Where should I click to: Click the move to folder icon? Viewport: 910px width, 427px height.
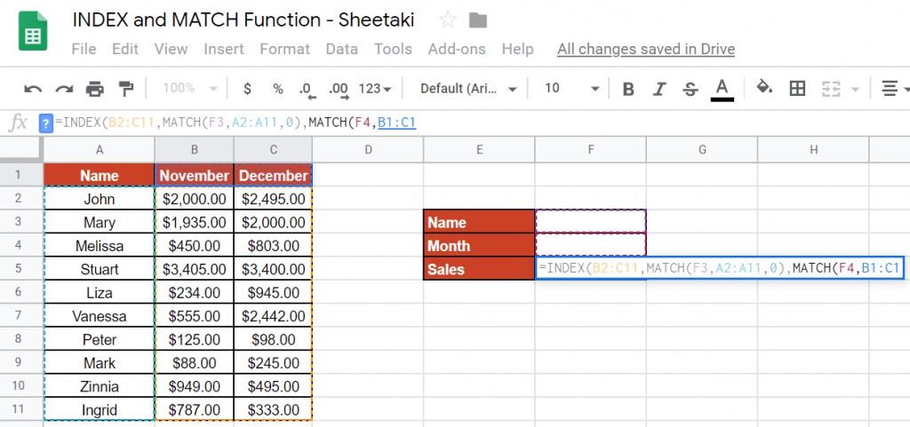477,20
